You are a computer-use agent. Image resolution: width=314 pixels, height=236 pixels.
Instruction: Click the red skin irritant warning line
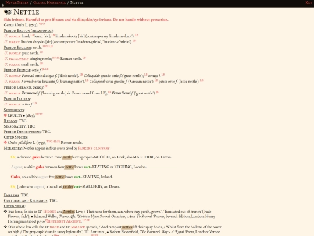pyautogui.click(x=86, y=20)
